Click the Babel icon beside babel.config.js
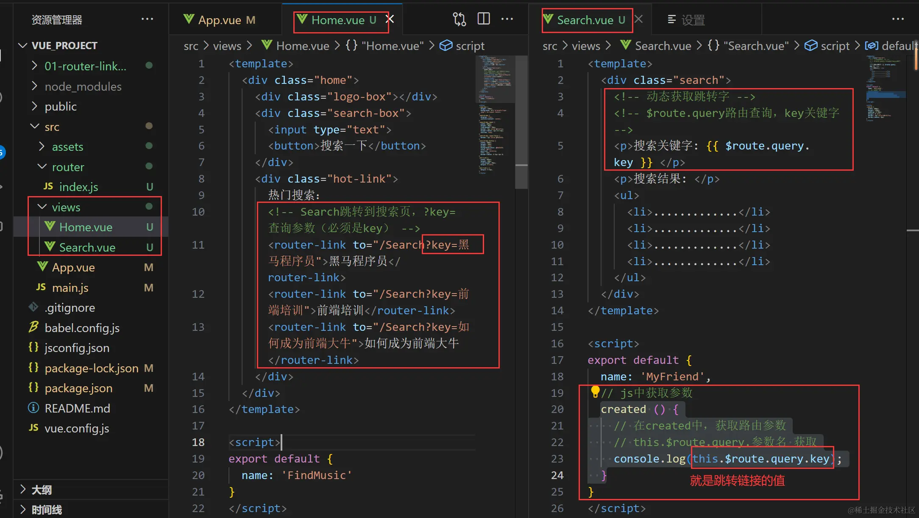This screenshot has height=518, width=919. click(x=33, y=327)
